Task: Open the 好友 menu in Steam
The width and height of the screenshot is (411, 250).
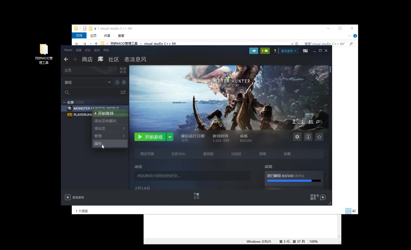Action: point(88,50)
